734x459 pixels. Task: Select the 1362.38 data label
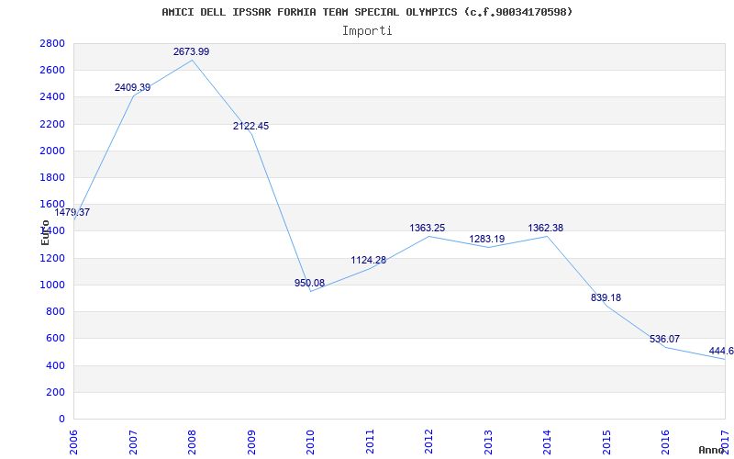[546, 228]
